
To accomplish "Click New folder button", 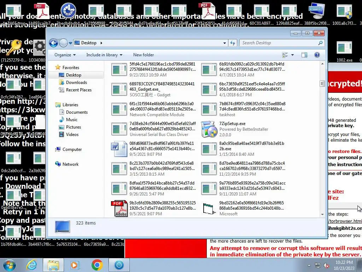I will pos(144,55).
